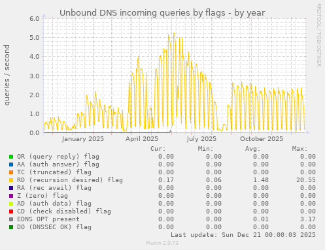Select the 'RA (rec avail) flag' label
Screen dimensions: 325x250
point(54,188)
